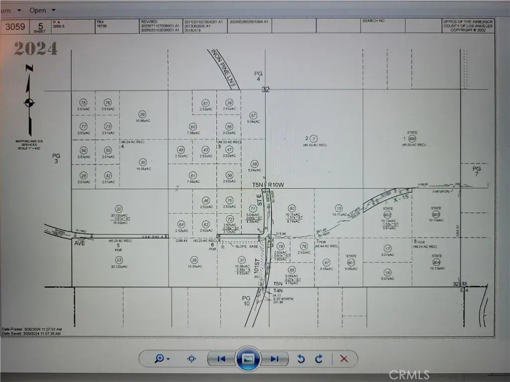Rotate the image clockwise
This screenshot has height=382, width=510.
pyautogui.click(x=319, y=359)
